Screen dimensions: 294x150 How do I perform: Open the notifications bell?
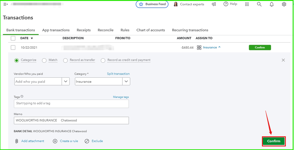(272, 4)
